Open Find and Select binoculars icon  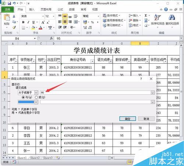pos(172,20)
